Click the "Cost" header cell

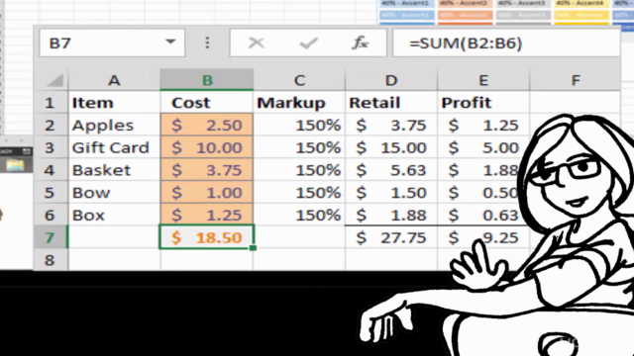coord(207,103)
